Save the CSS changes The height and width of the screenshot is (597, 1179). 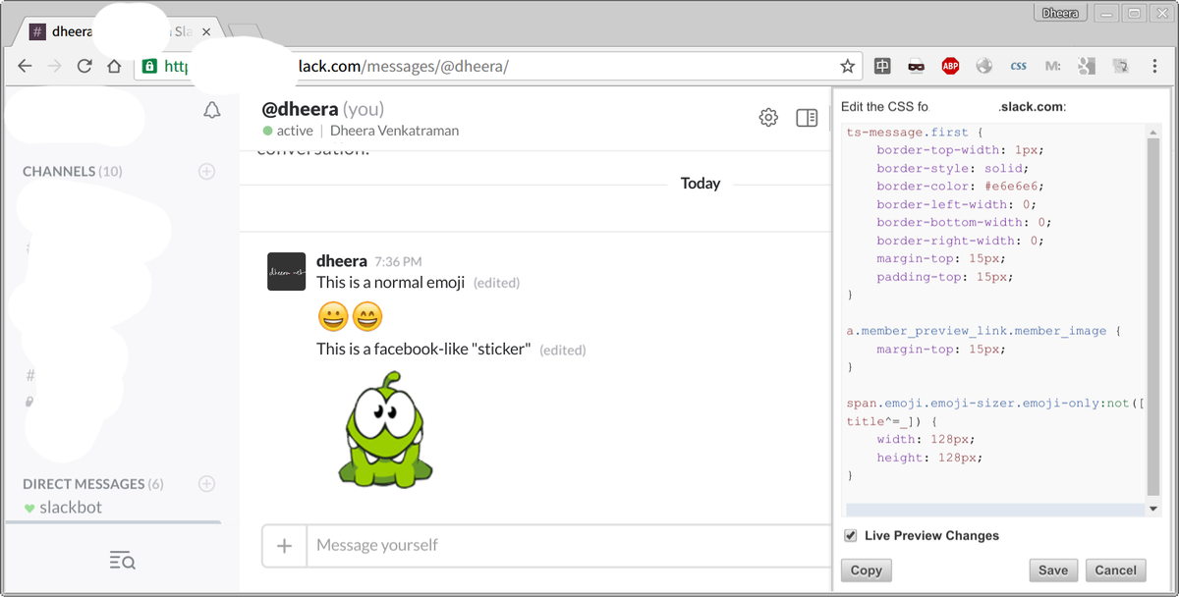pos(1053,570)
